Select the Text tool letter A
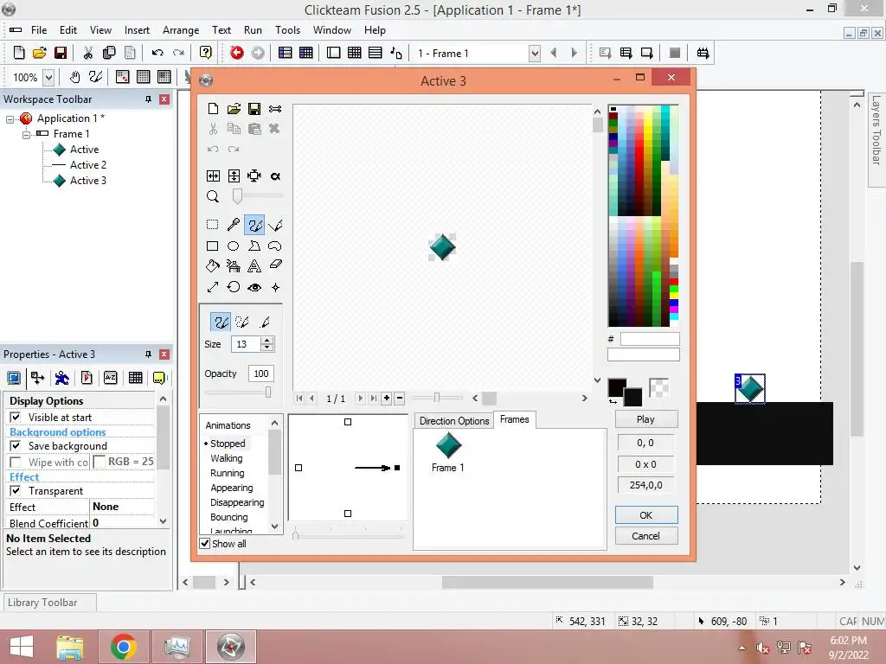Viewport: 886px width, 664px height. coord(254,266)
